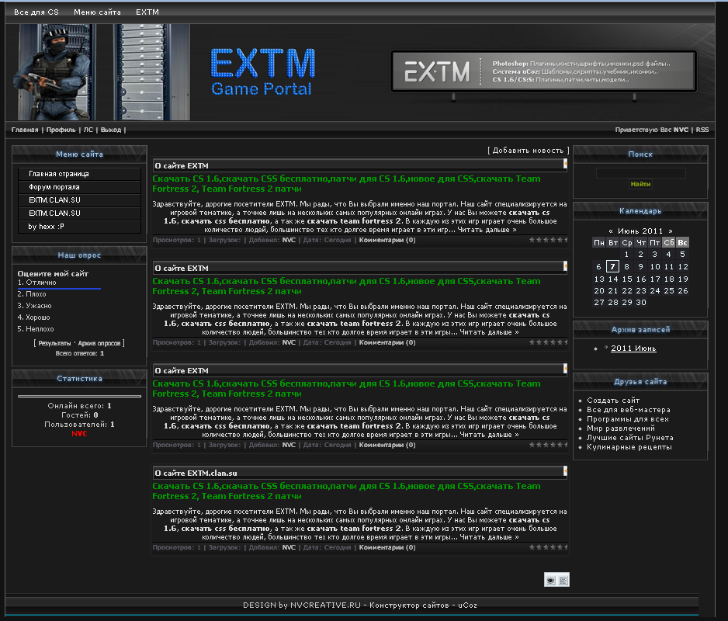Screen dimensions: 728x621
Task: Click 'Всего ответов: 1' under the poll
Action: (79, 353)
